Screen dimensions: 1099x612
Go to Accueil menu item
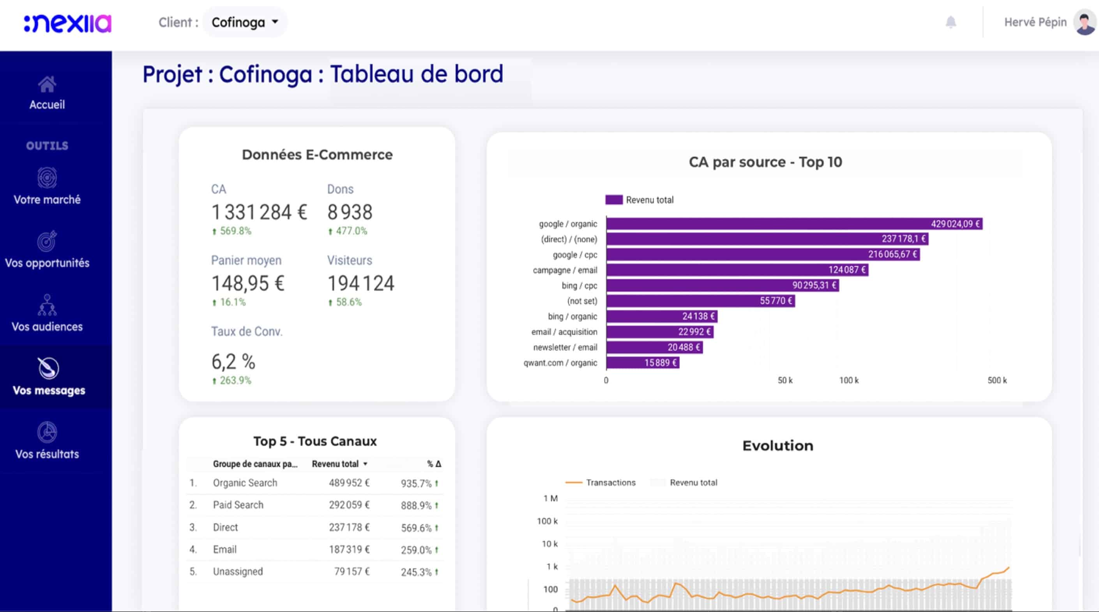tap(47, 104)
